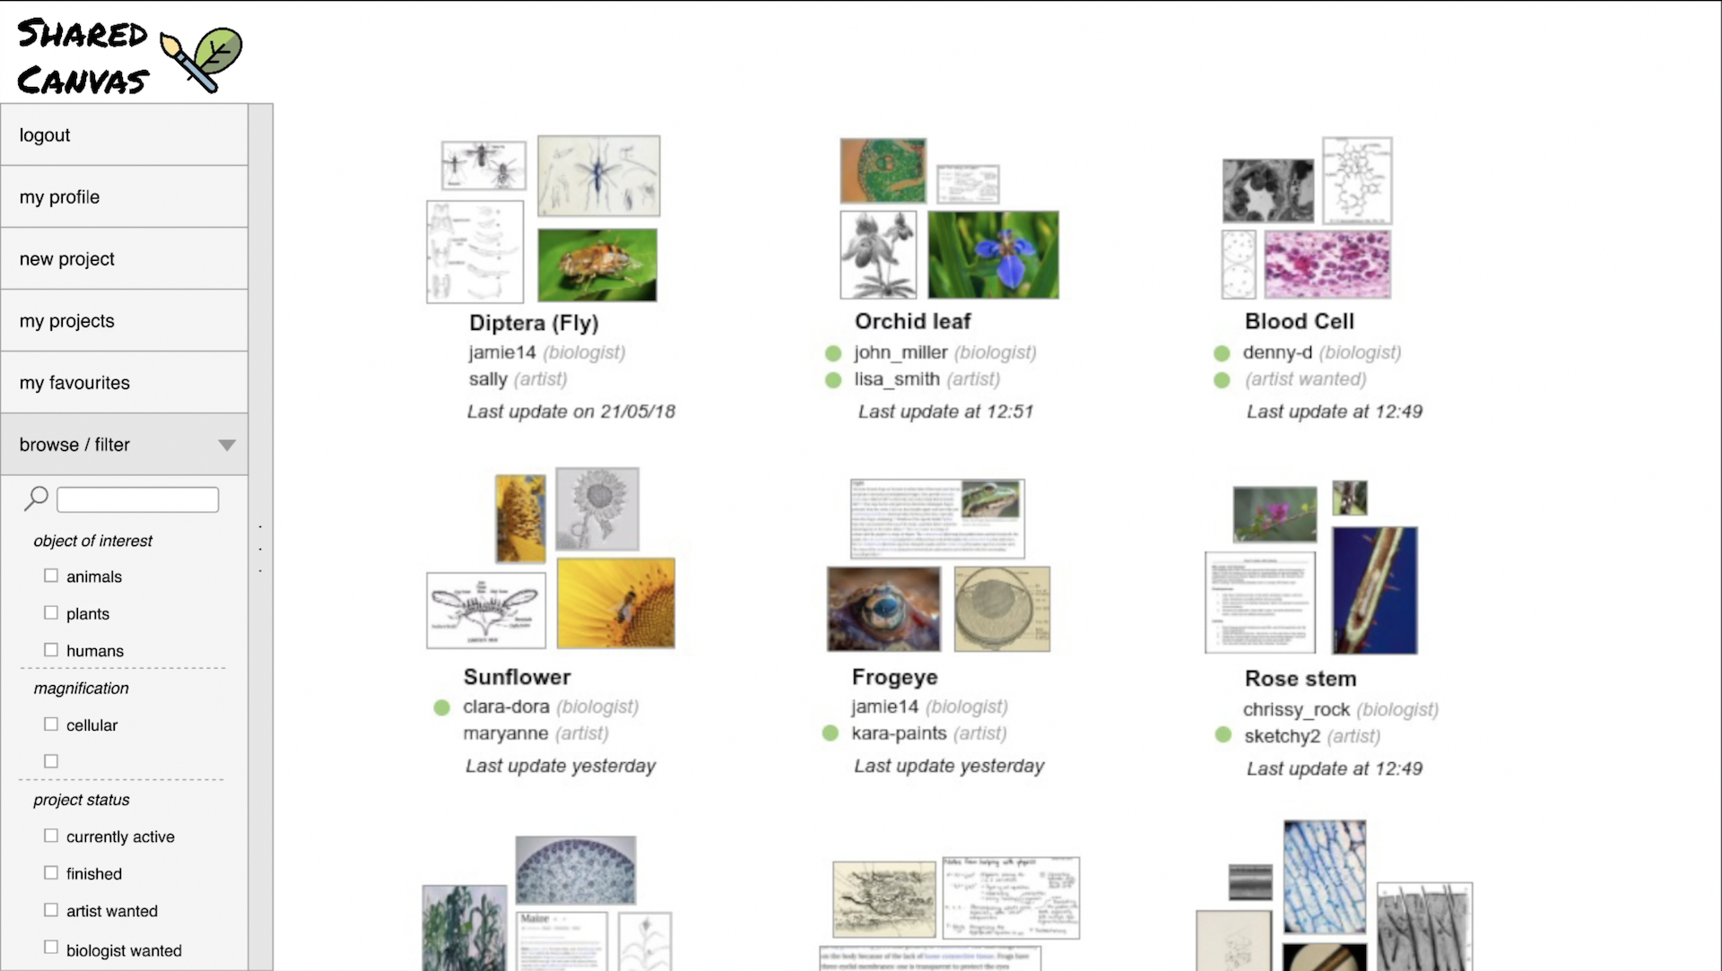
Task: Open the blue orchid flower photo
Action: (993, 255)
